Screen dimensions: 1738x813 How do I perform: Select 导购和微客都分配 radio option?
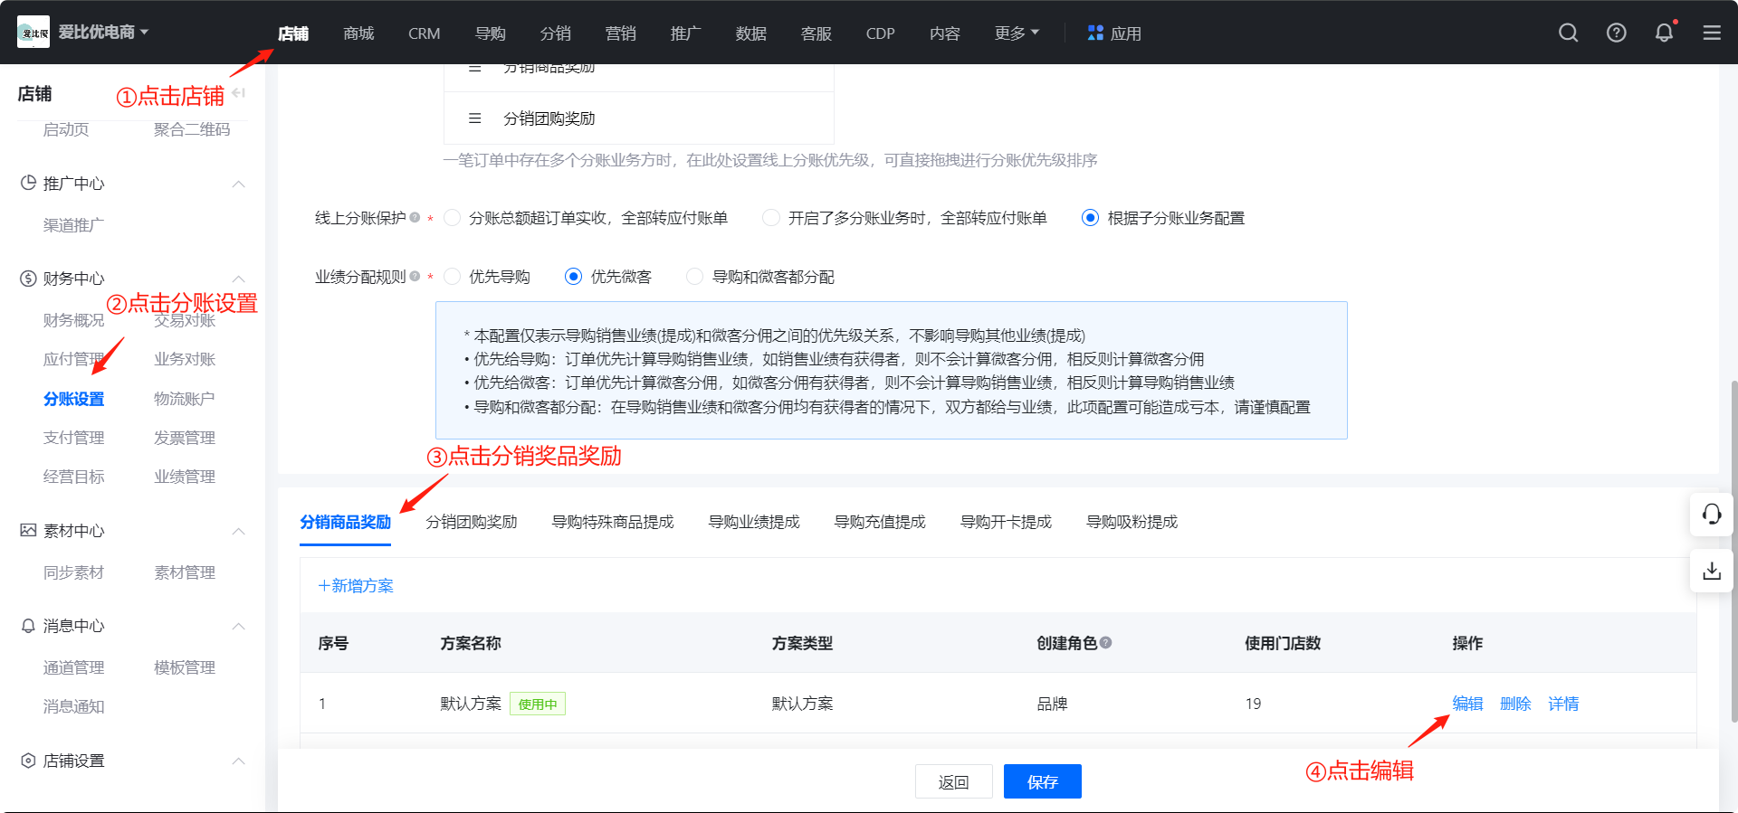[695, 277]
